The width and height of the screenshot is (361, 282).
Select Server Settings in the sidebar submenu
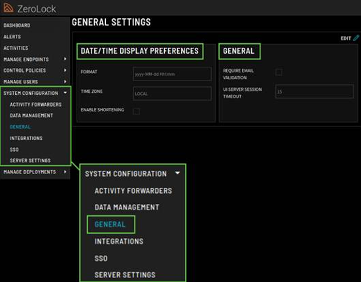(30, 160)
